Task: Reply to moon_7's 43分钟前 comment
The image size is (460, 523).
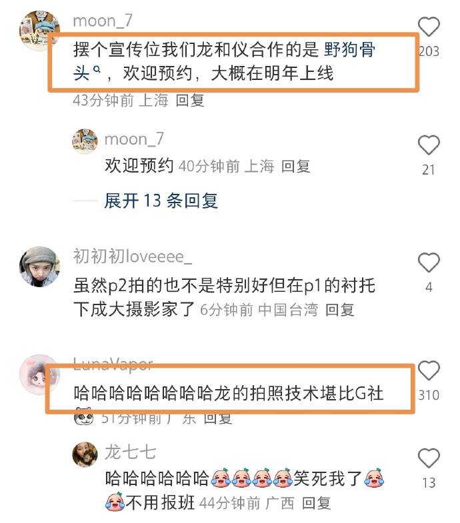Action: 190,100
